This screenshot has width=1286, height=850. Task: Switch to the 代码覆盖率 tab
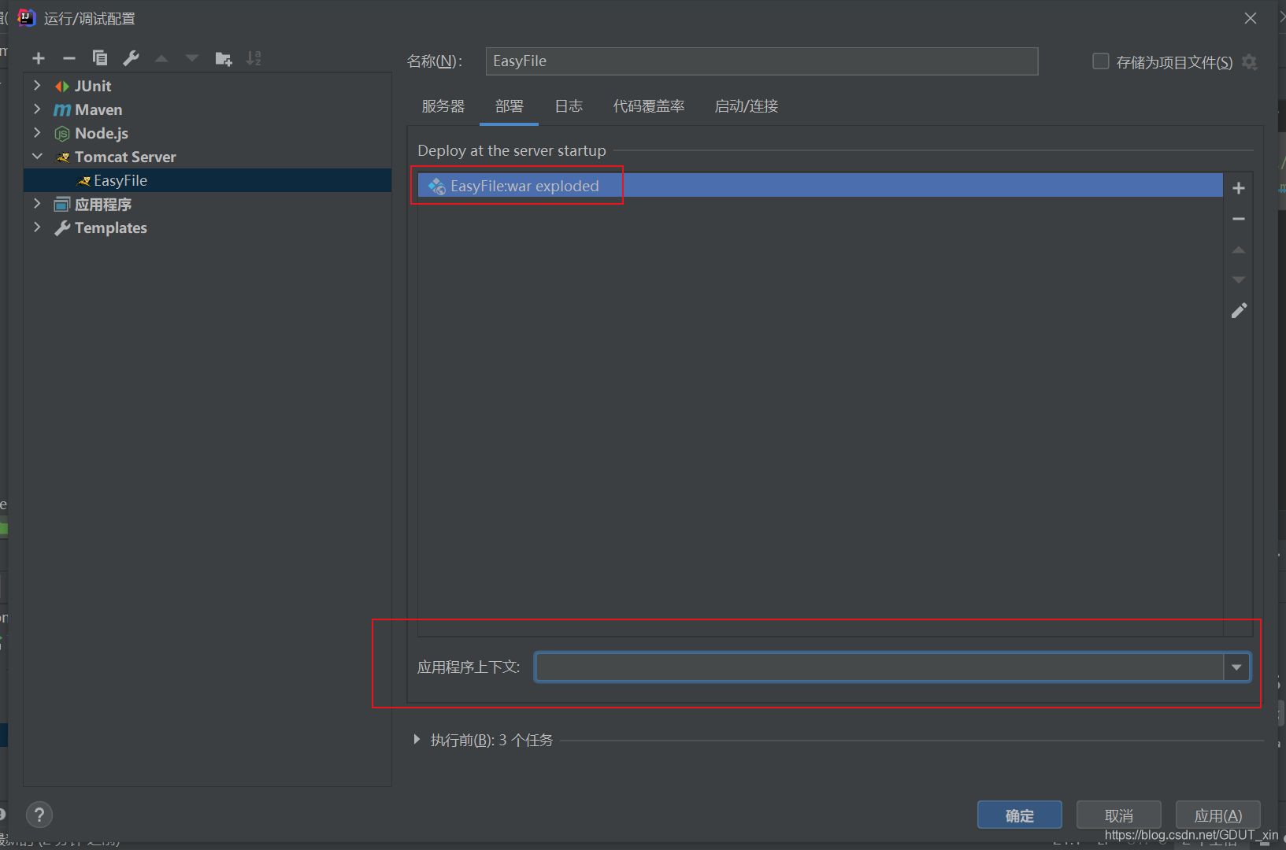pos(649,106)
